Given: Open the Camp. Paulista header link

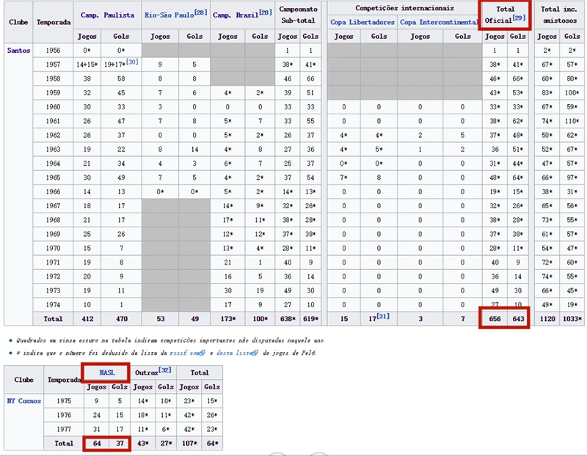Looking at the screenshot, I should pyautogui.click(x=107, y=15).
